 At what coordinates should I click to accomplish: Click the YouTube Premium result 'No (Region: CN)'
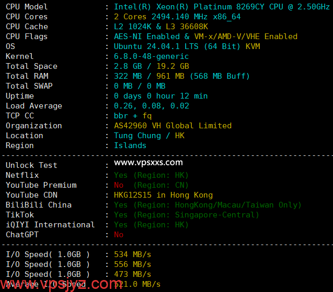(151, 185)
